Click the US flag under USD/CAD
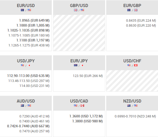Screen dimensions: 158x137 [x=76, y=106]
